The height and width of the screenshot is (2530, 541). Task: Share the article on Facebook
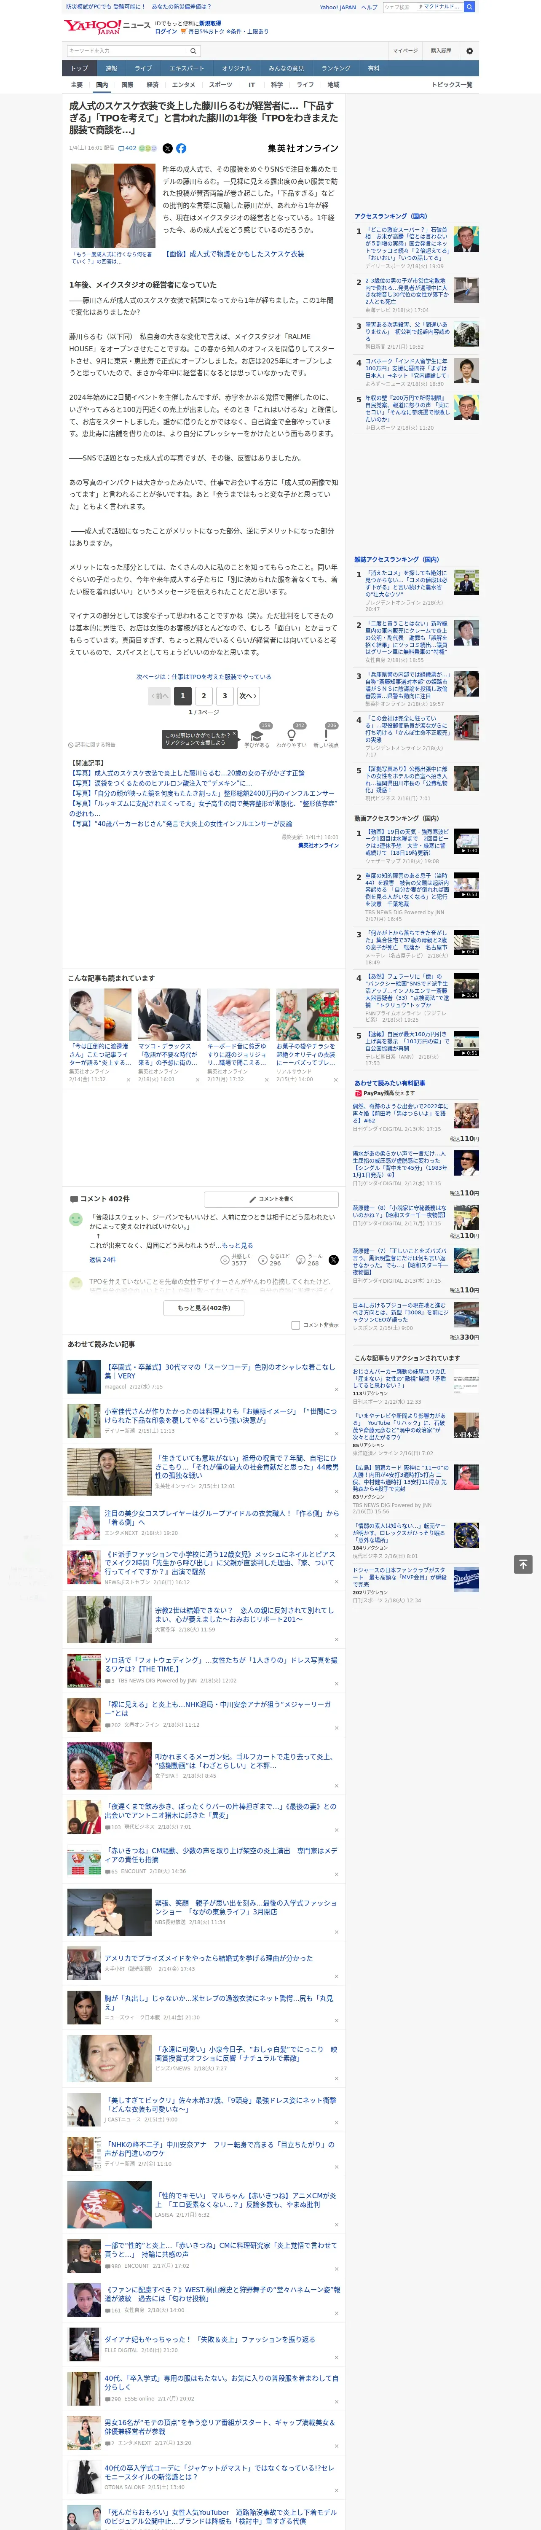[181, 148]
